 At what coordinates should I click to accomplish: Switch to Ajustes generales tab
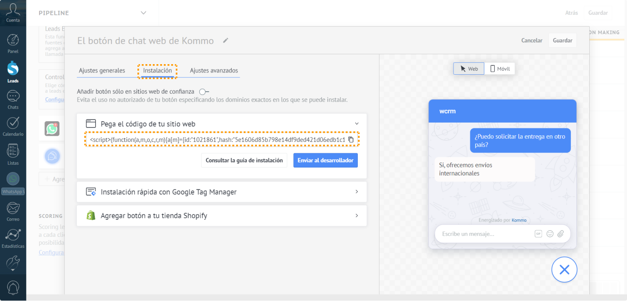pyautogui.click(x=102, y=70)
